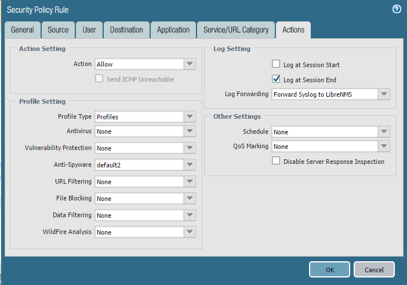Open the QoS Marking dropdown arrow
Viewport: 407px width, 285px height.
(384, 146)
